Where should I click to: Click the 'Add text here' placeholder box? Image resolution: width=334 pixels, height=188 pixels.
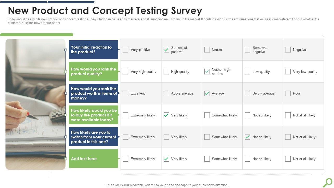coord(93,159)
